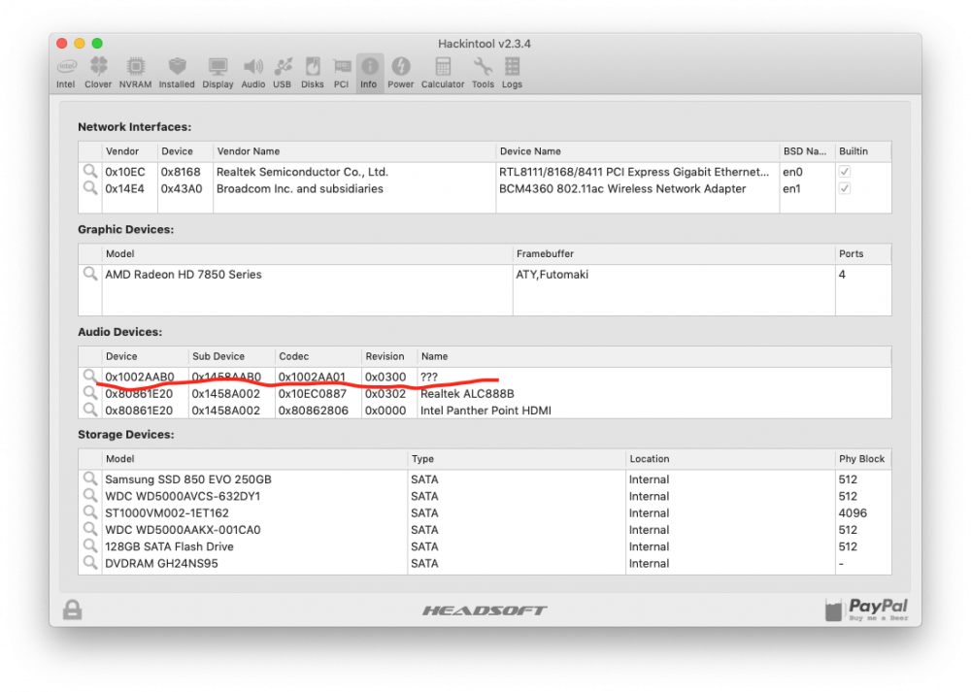Click the Device Name column header
The width and height of the screenshot is (971, 692).
tap(638, 151)
